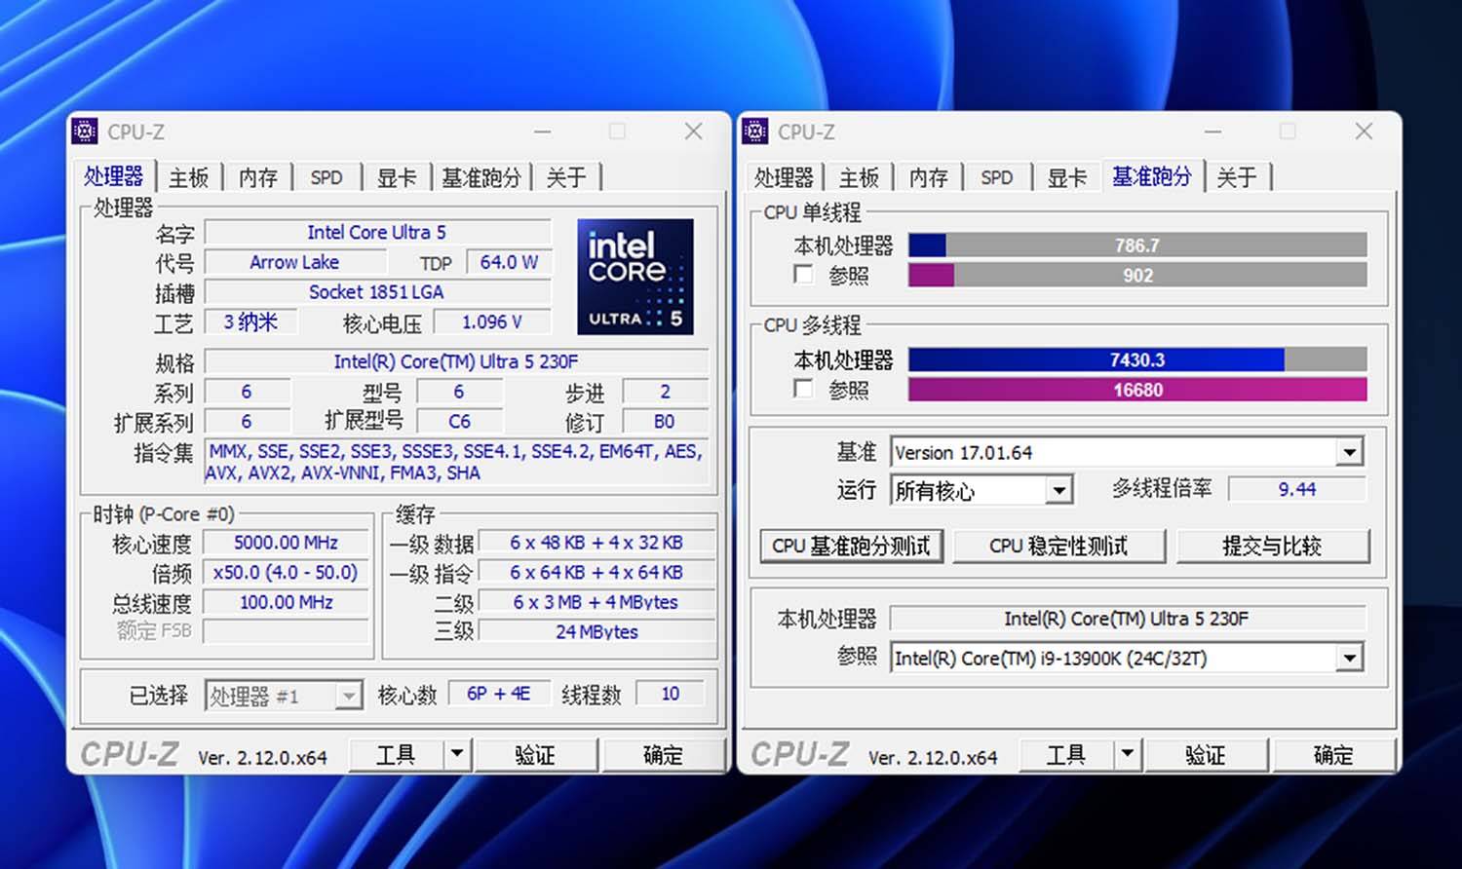
Task: Click 验证 button in left window
Action: pos(535,754)
